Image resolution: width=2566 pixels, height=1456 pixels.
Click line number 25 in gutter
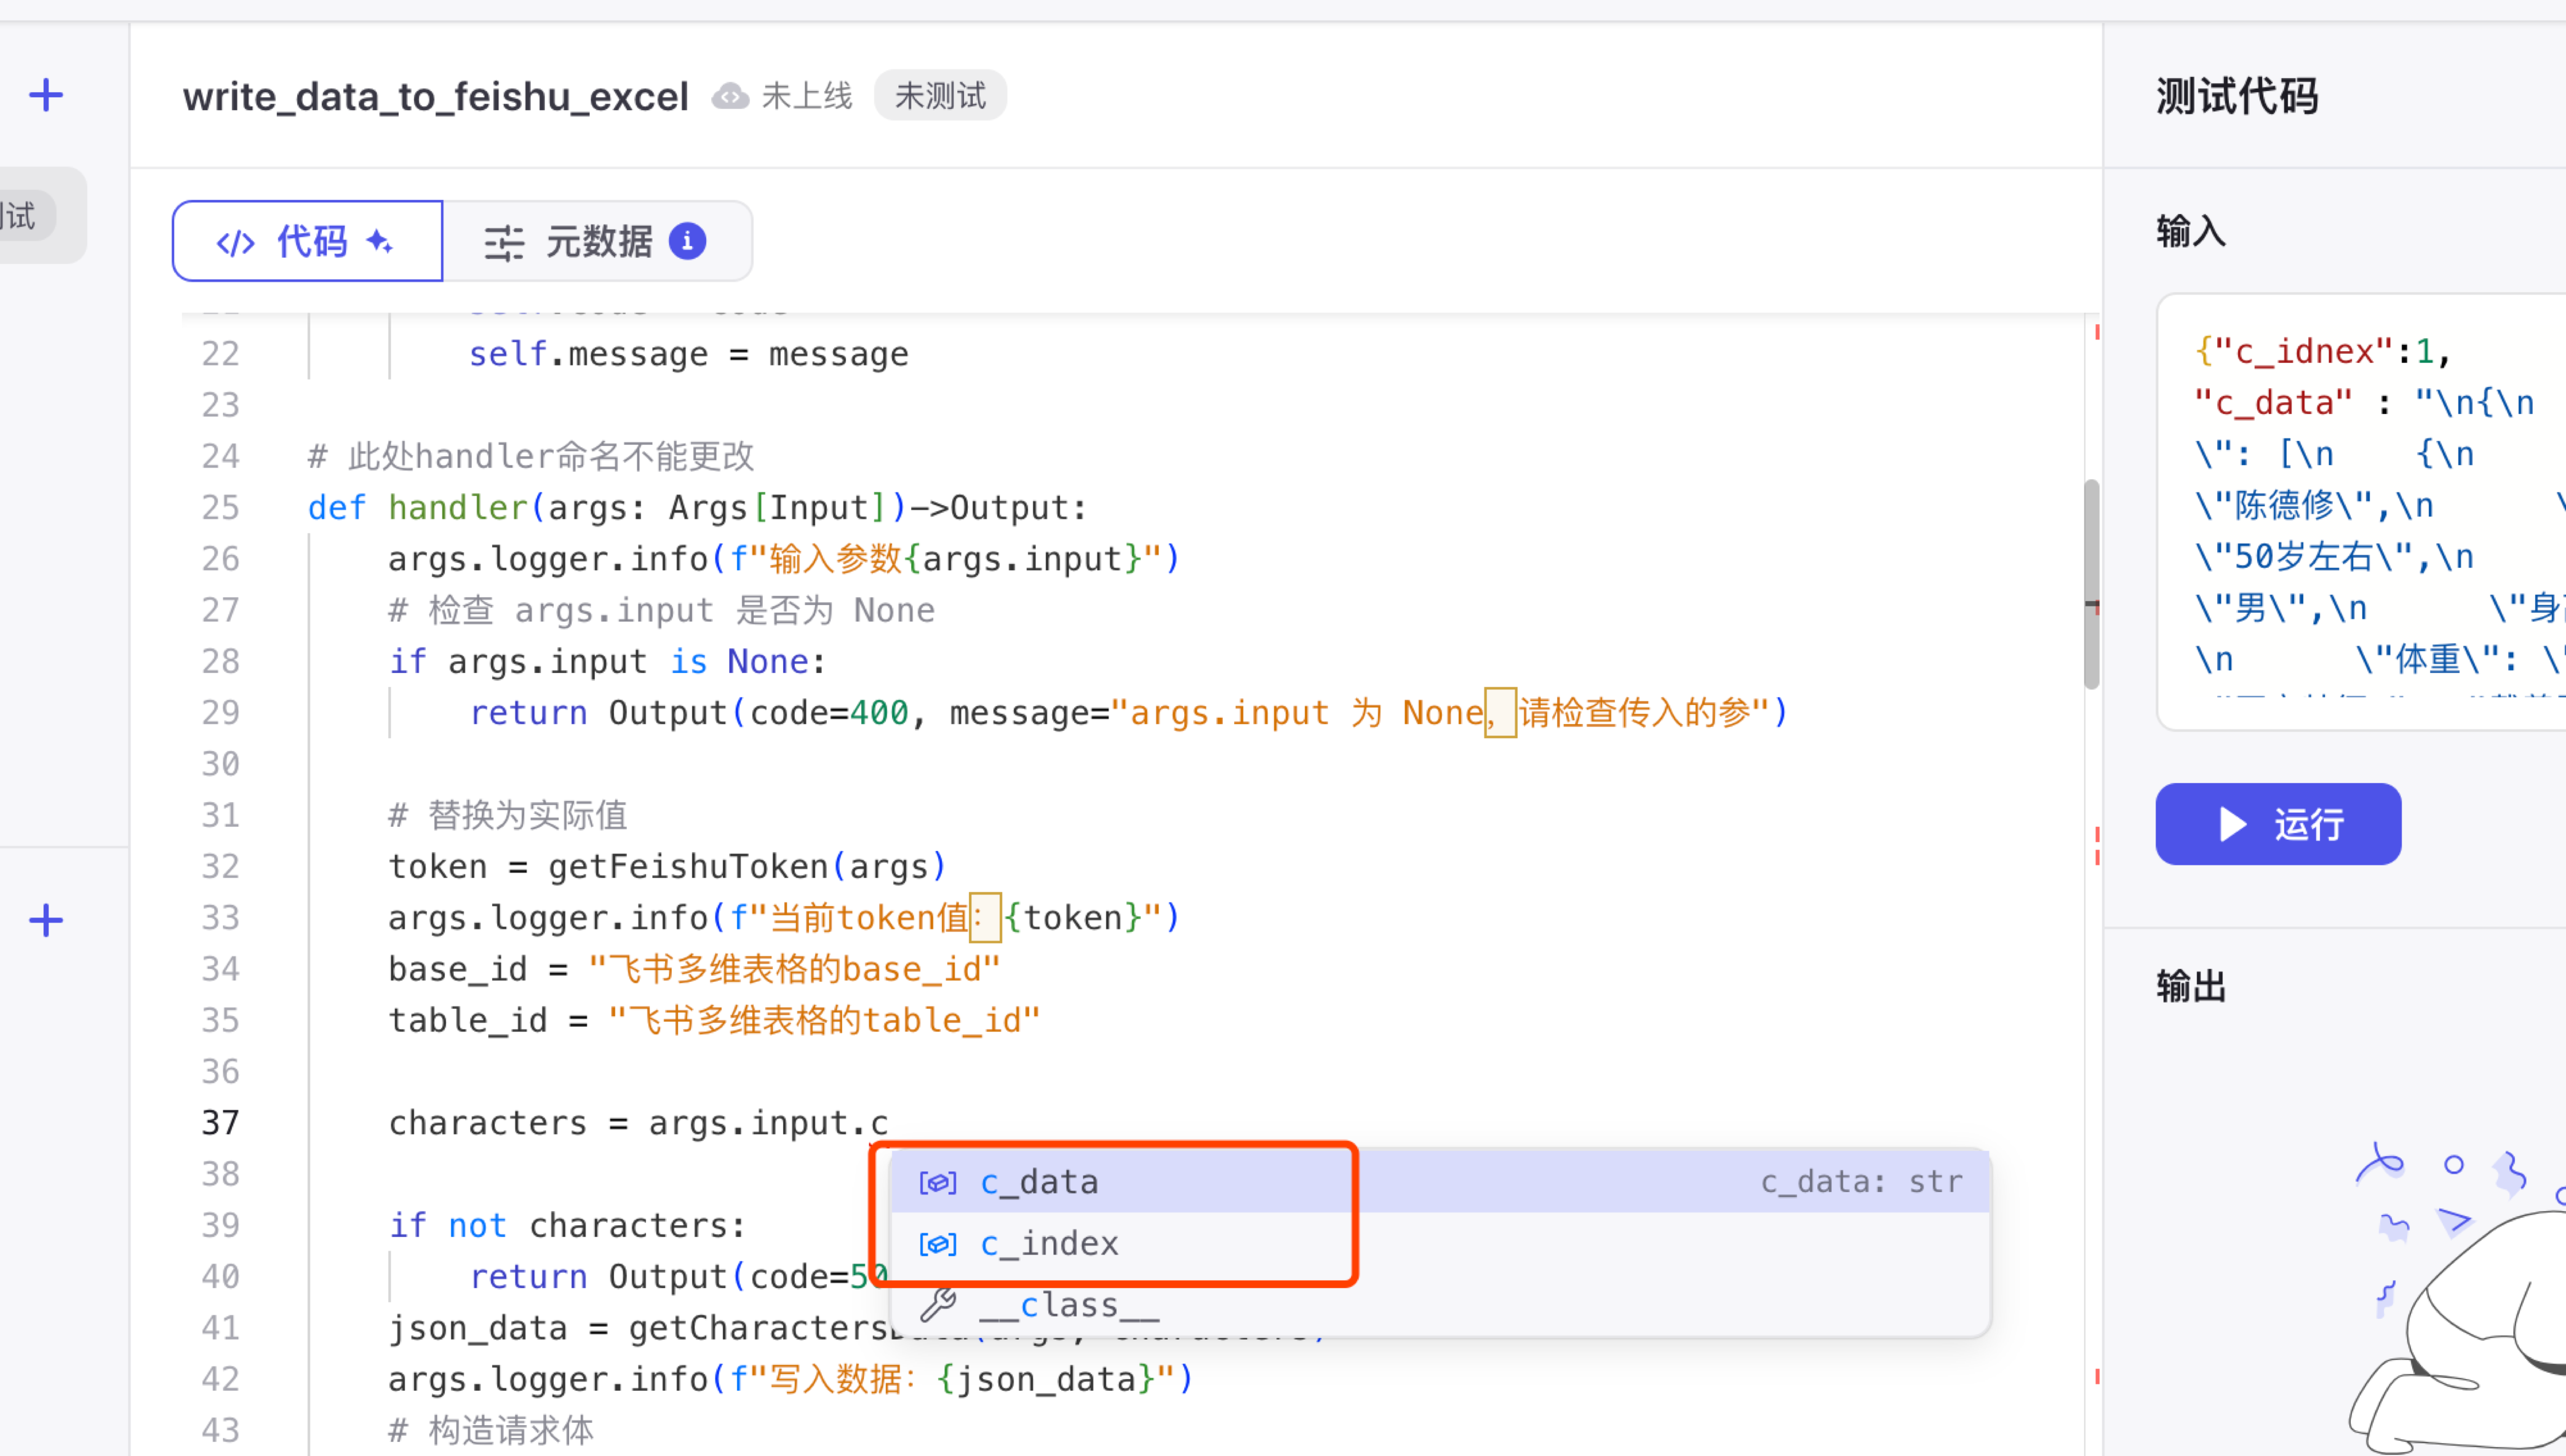tap(220, 508)
